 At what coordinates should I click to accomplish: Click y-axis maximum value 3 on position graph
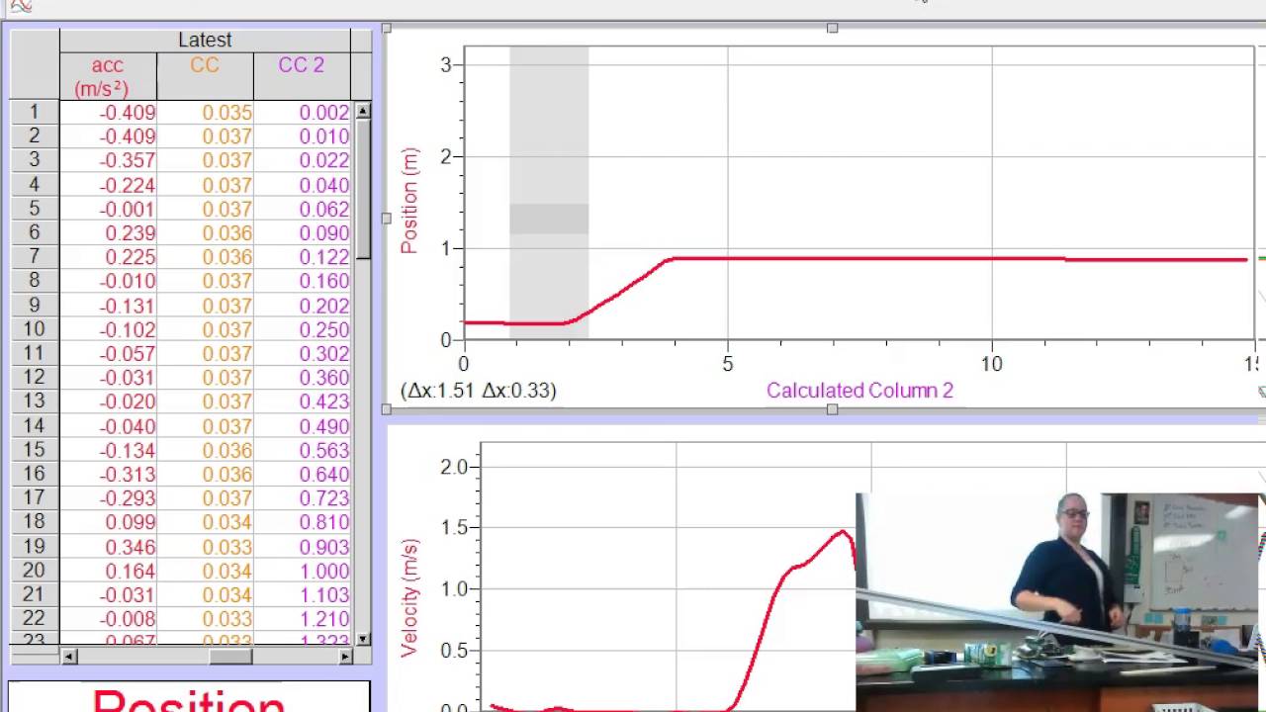pos(446,65)
